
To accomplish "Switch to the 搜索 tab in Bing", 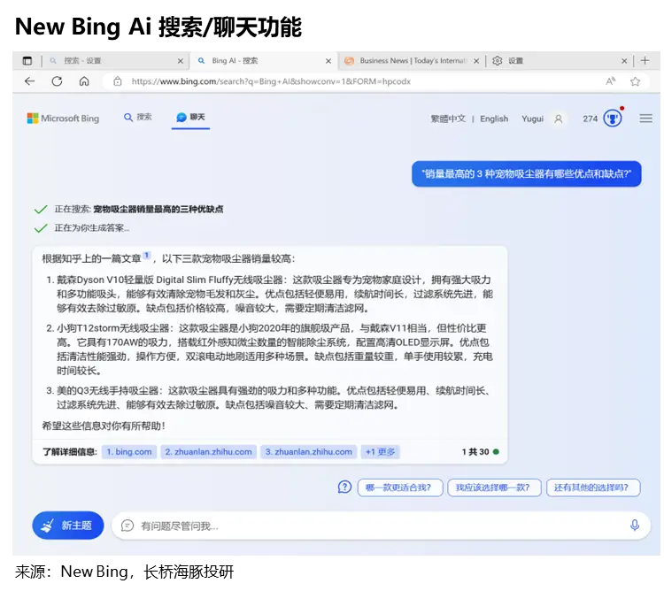I will pos(138,118).
